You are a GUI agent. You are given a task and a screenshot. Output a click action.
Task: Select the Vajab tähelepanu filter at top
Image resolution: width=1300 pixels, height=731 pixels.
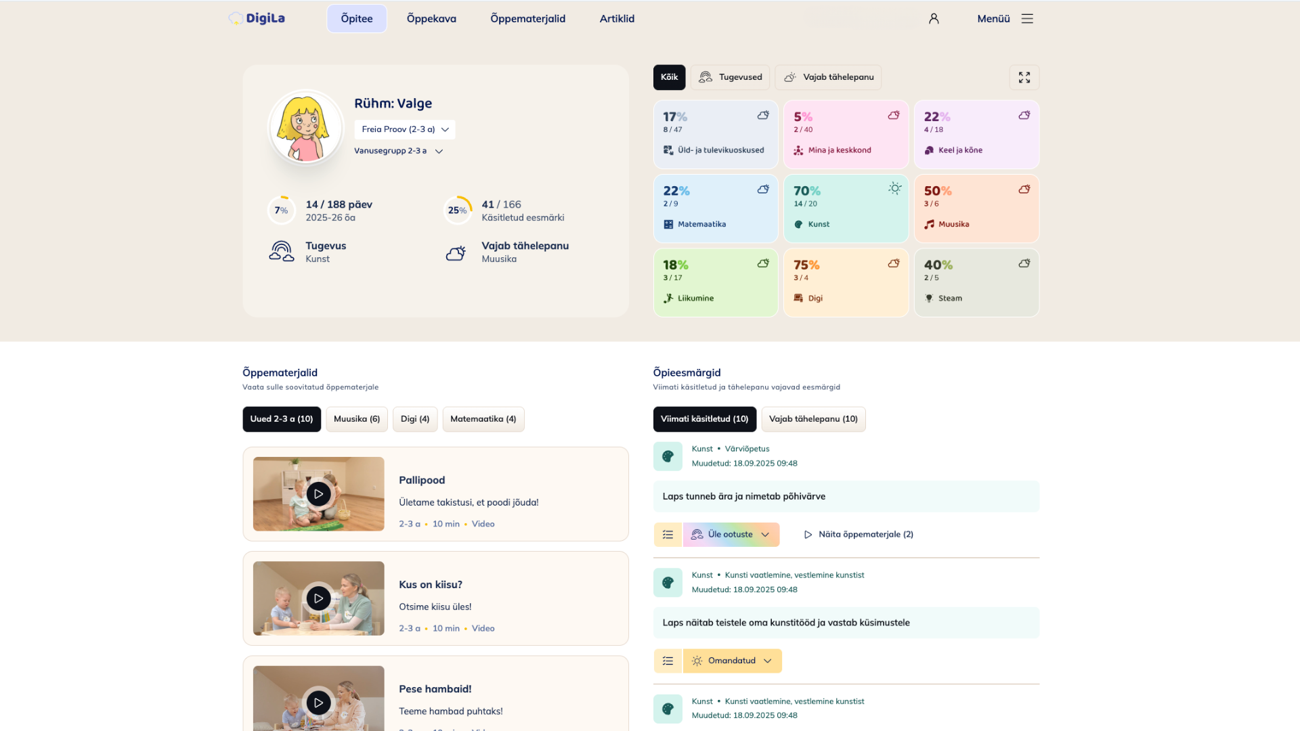pyautogui.click(x=828, y=77)
